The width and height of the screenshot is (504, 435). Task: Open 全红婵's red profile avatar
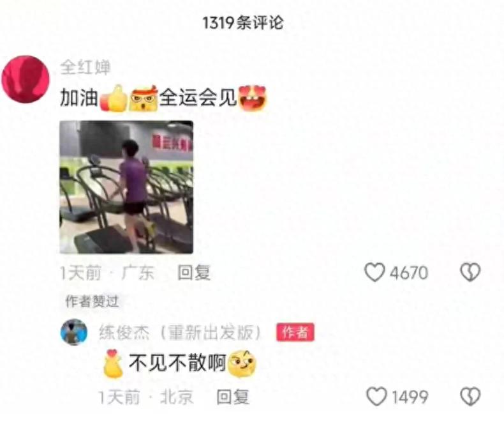(x=26, y=79)
